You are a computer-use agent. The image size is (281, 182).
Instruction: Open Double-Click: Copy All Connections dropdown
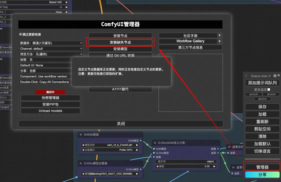(46, 82)
